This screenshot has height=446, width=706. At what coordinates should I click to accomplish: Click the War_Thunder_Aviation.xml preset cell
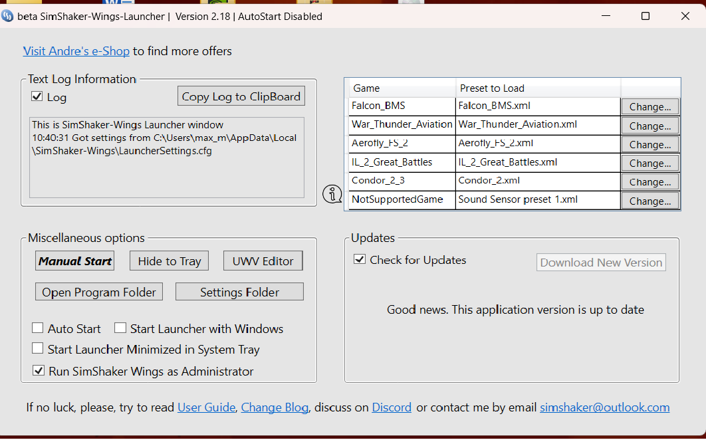[538, 125]
